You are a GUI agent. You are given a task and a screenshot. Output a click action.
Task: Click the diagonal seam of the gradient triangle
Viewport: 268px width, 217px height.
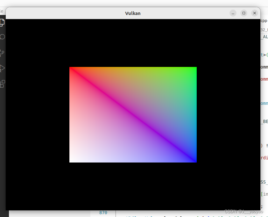point(133,114)
